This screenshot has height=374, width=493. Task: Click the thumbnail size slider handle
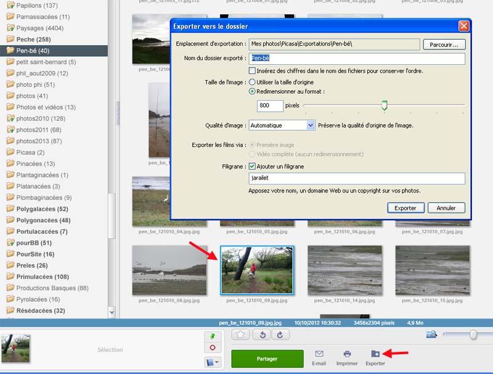point(473,335)
